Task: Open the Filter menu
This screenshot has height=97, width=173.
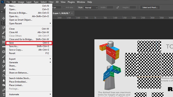Action: pyautogui.click(x=51, y=2)
